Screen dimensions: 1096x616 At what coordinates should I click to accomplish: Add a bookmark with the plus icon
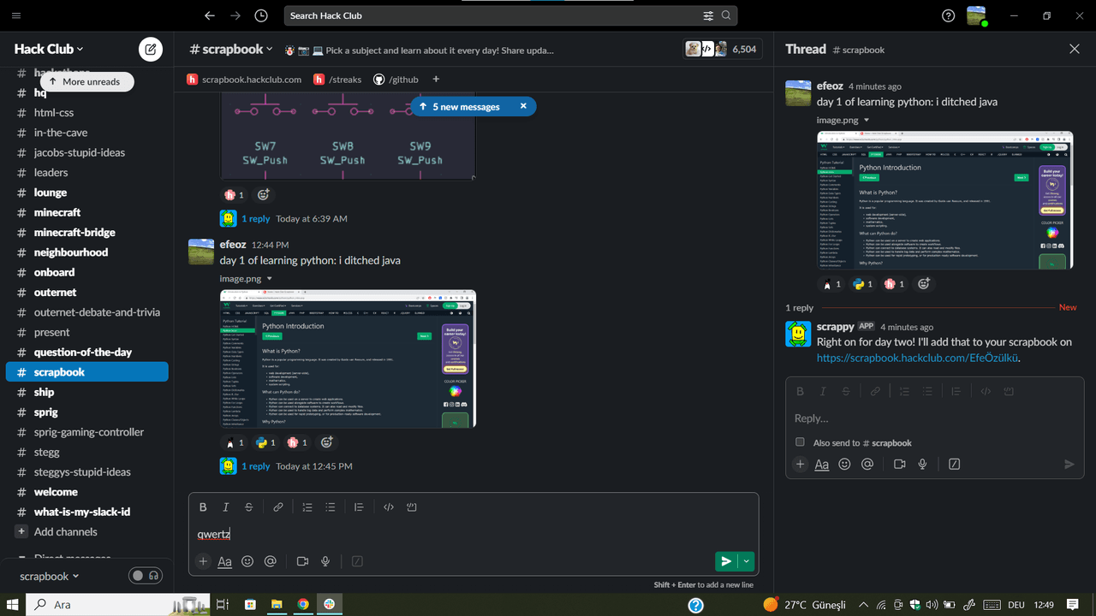click(x=436, y=80)
